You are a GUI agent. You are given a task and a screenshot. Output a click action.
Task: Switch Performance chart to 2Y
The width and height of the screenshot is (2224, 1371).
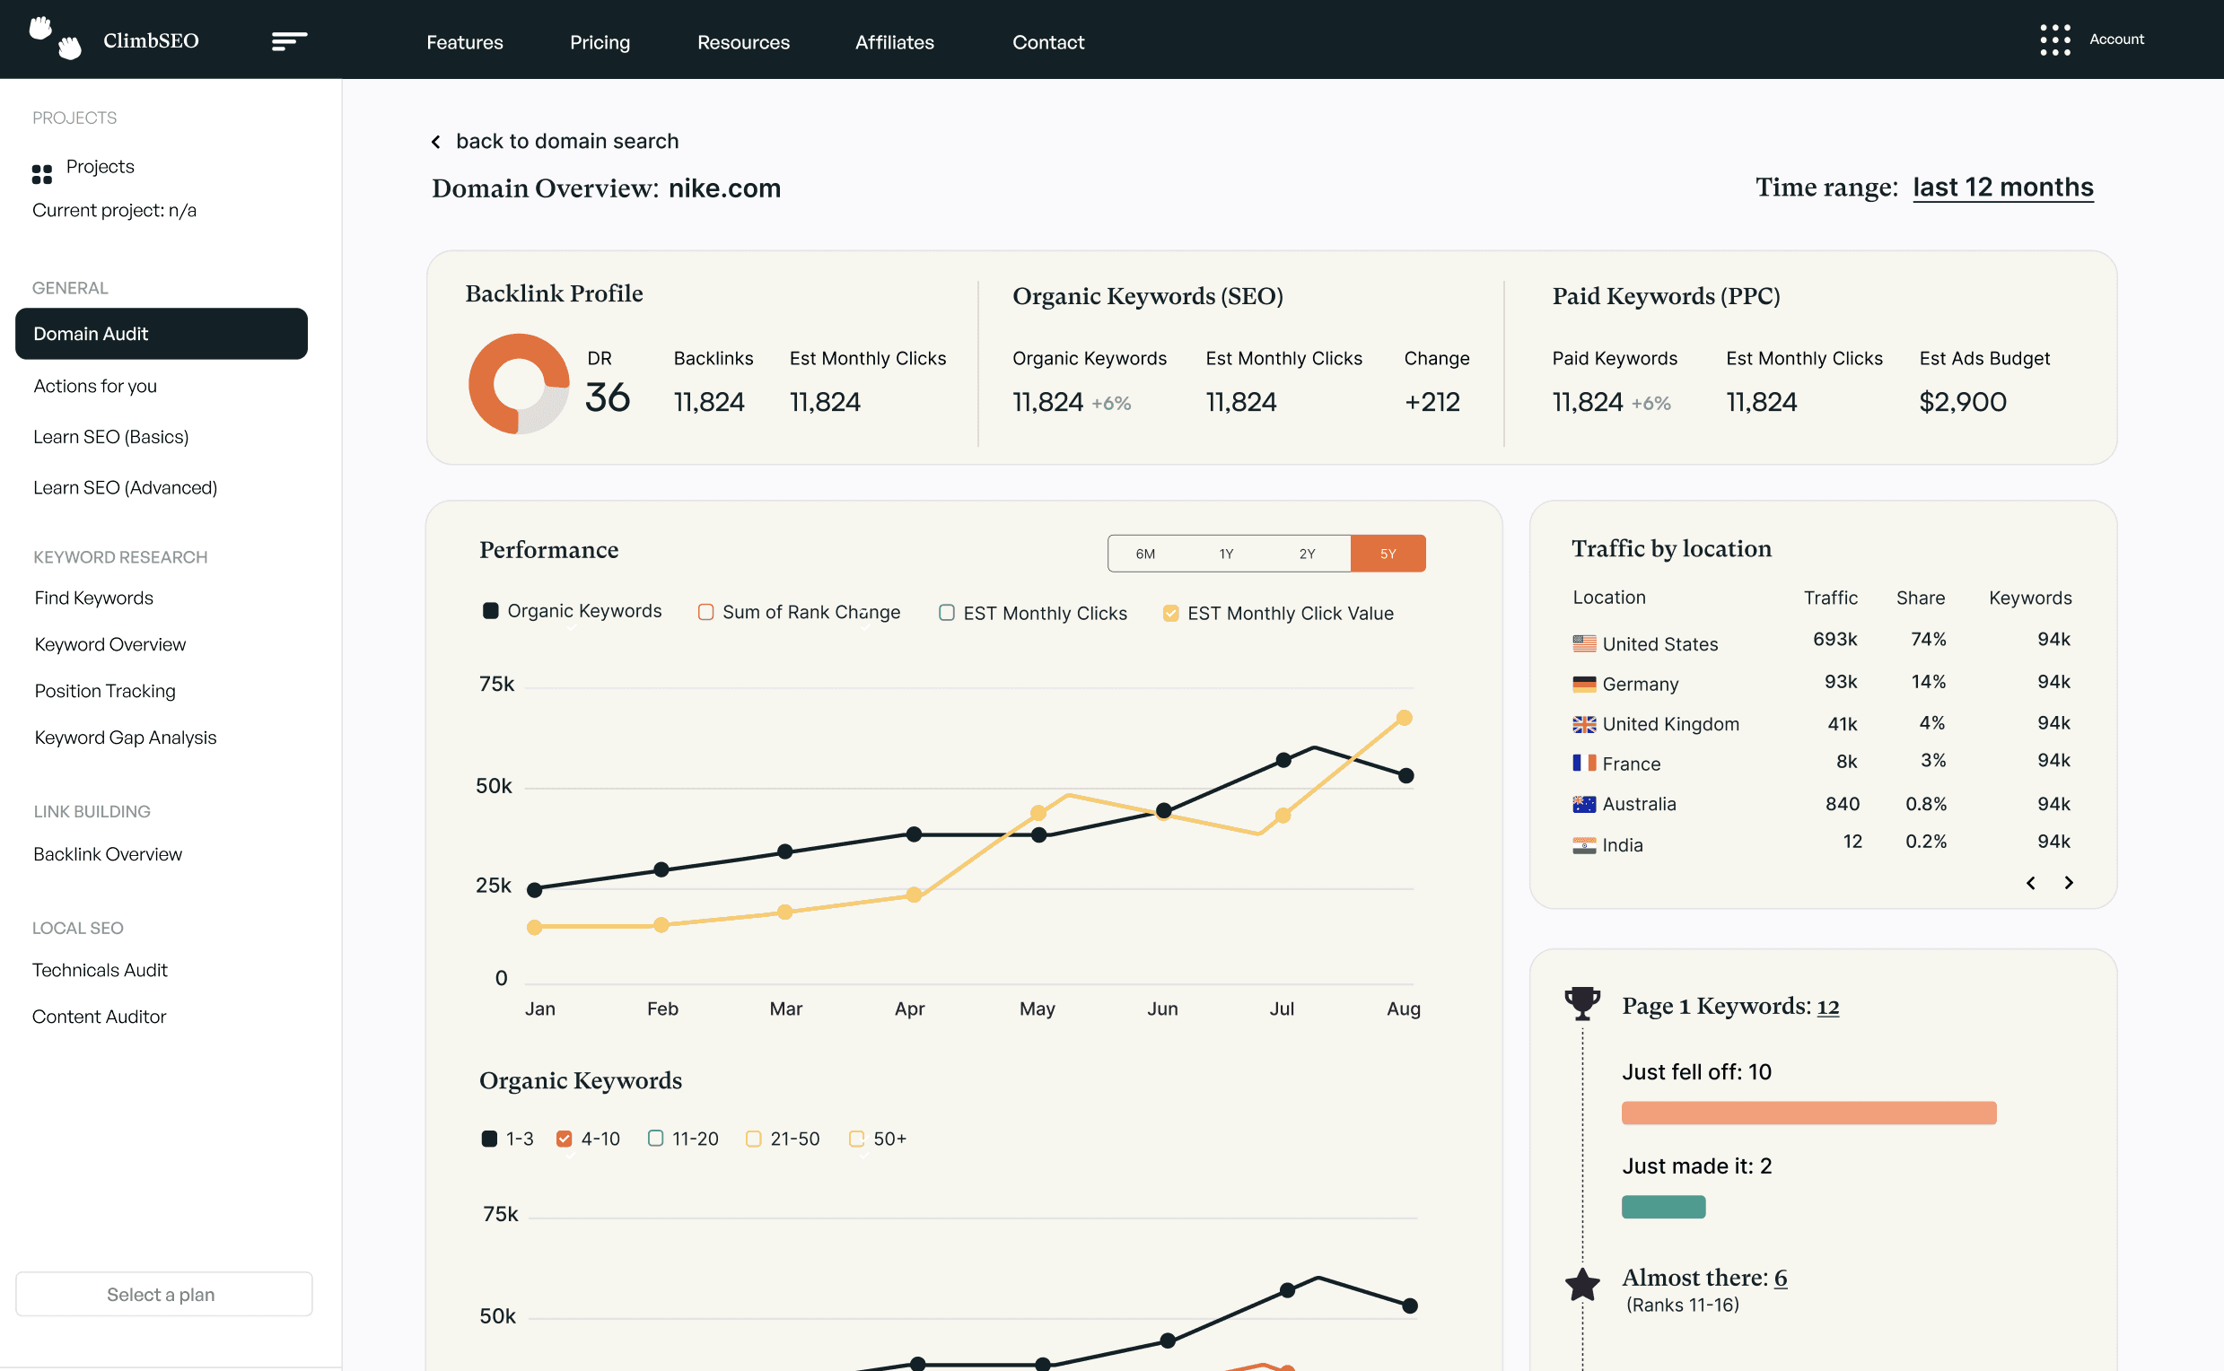(x=1306, y=553)
